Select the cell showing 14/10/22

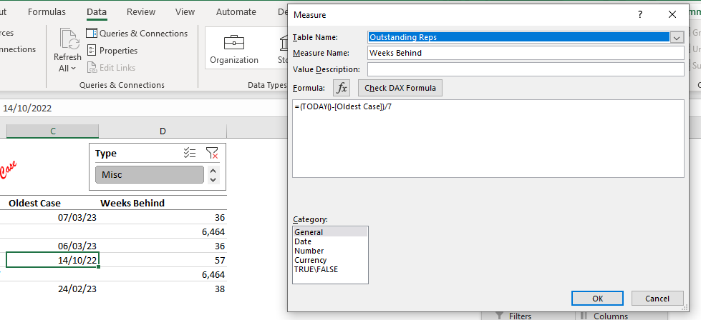pyautogui.click(x=53, y=260)
